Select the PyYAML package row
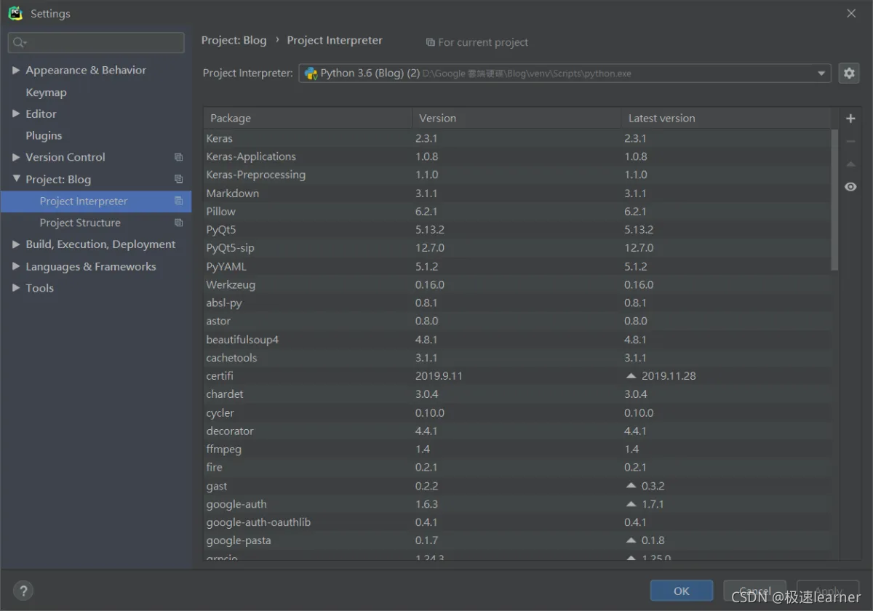The width and height of the screenshot is (873, 611). coord(517,266)
